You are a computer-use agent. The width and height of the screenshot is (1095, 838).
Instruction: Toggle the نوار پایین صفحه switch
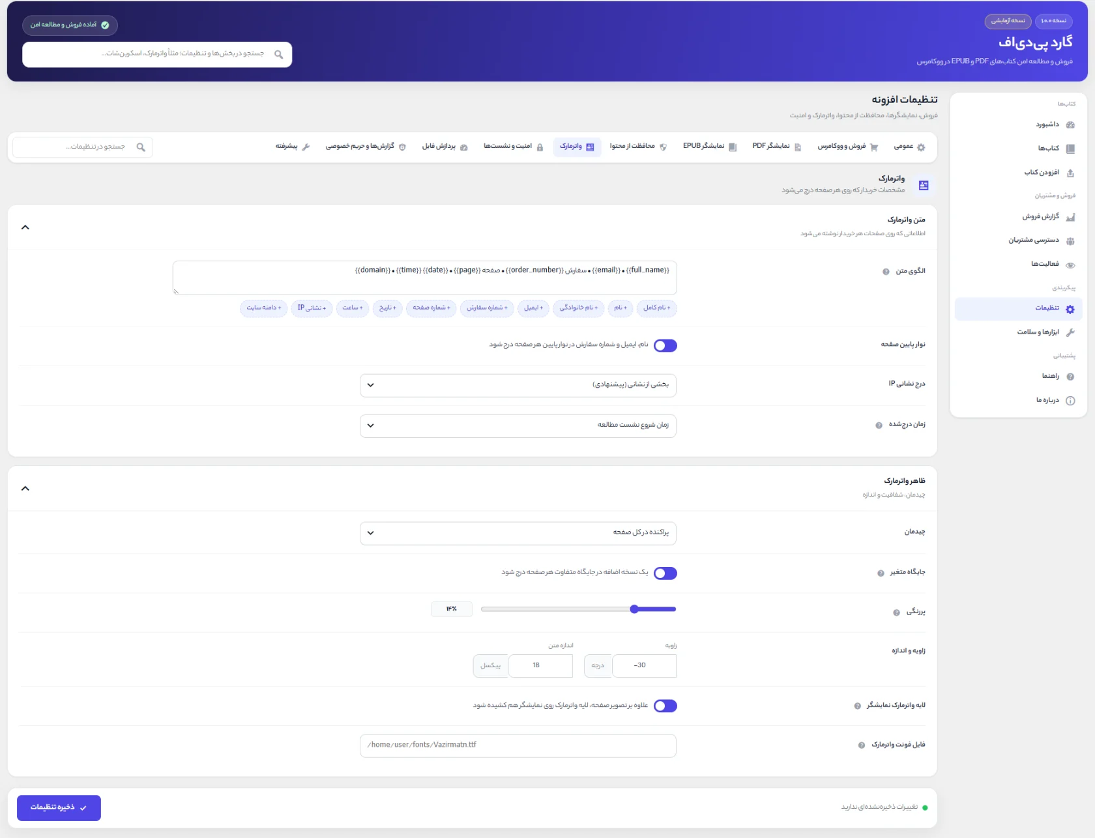coord(665,345)
